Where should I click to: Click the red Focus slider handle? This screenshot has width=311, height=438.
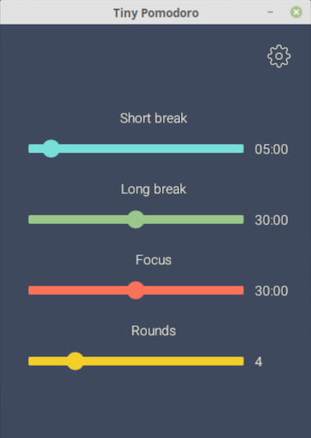point(136,291)
